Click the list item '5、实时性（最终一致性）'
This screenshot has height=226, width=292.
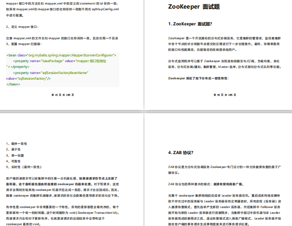click(x=24, y=167)
